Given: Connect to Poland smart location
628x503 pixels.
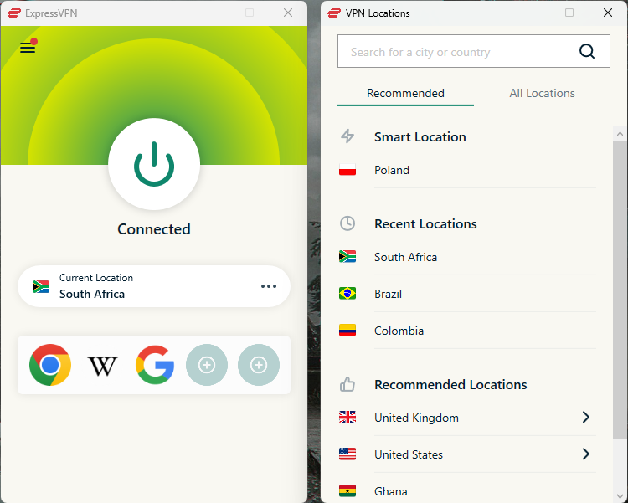Looking at the screenshot, I should coord(467,170).
